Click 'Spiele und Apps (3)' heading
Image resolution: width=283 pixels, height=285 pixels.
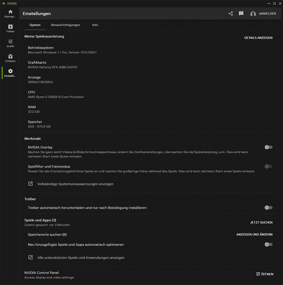click(40, 220)
